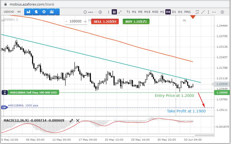Select the Fibonacci levels drawing tool

click(197, 12)
